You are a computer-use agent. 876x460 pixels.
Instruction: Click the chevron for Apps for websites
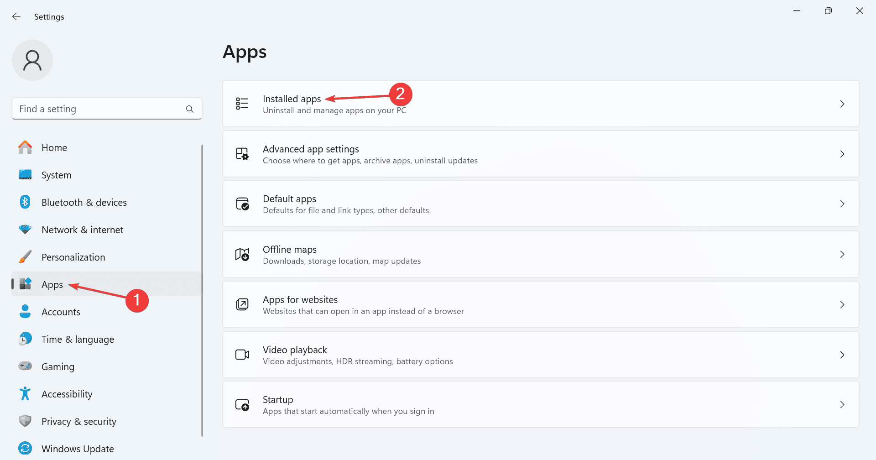tap(842, 304)
